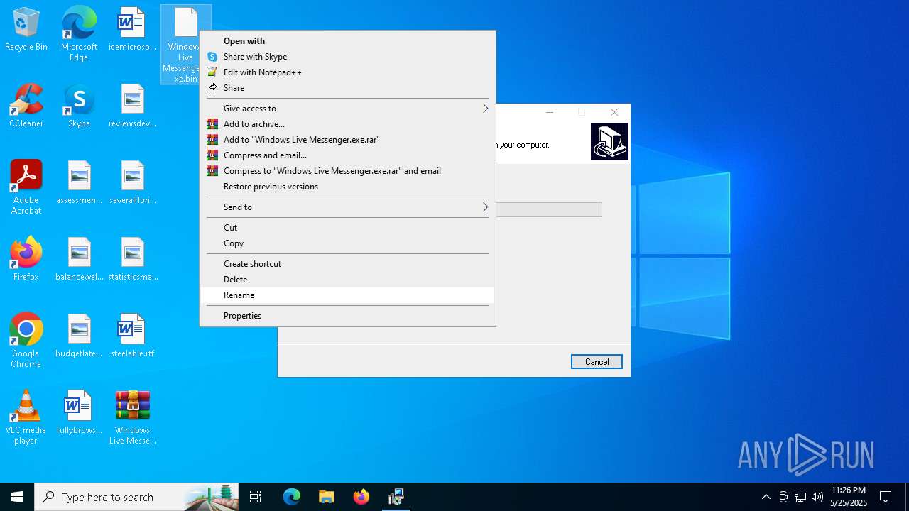Viewport: 909px width, 511px height.
Task: Show hidden system tray icons
Action: [x=766, y=497]
